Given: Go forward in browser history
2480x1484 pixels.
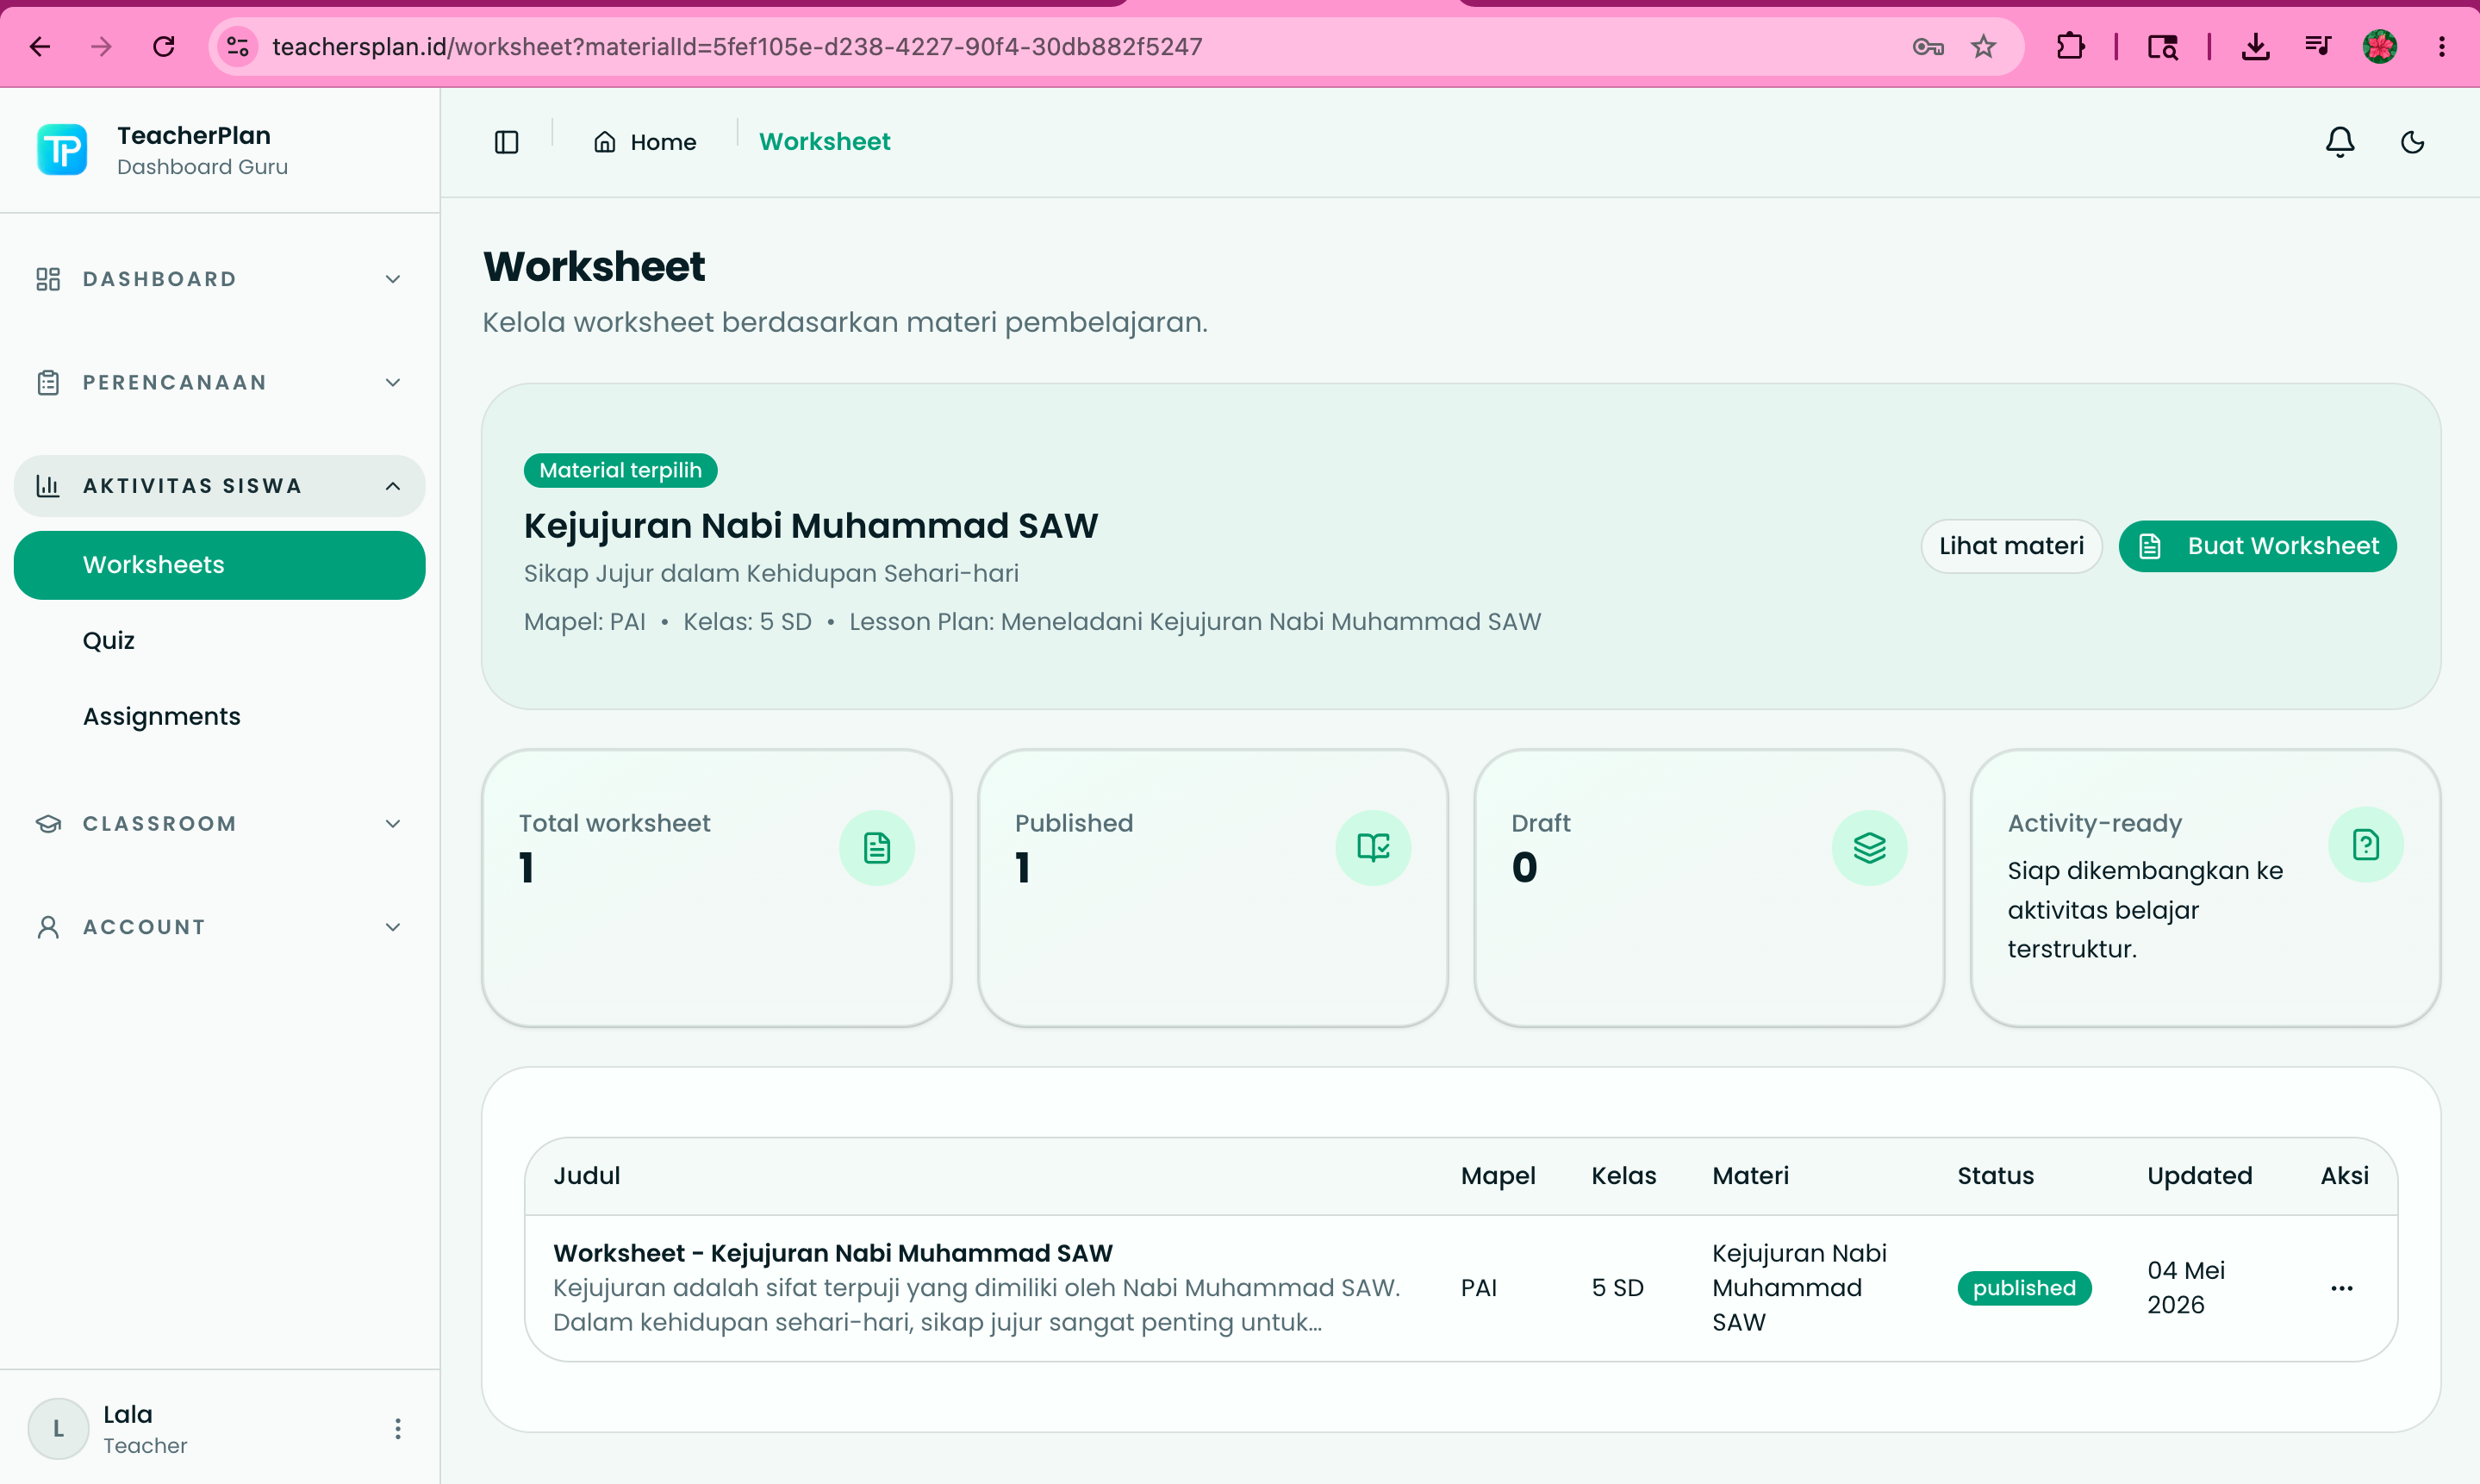Looking at the screenshot, I should tap(102, 46).
